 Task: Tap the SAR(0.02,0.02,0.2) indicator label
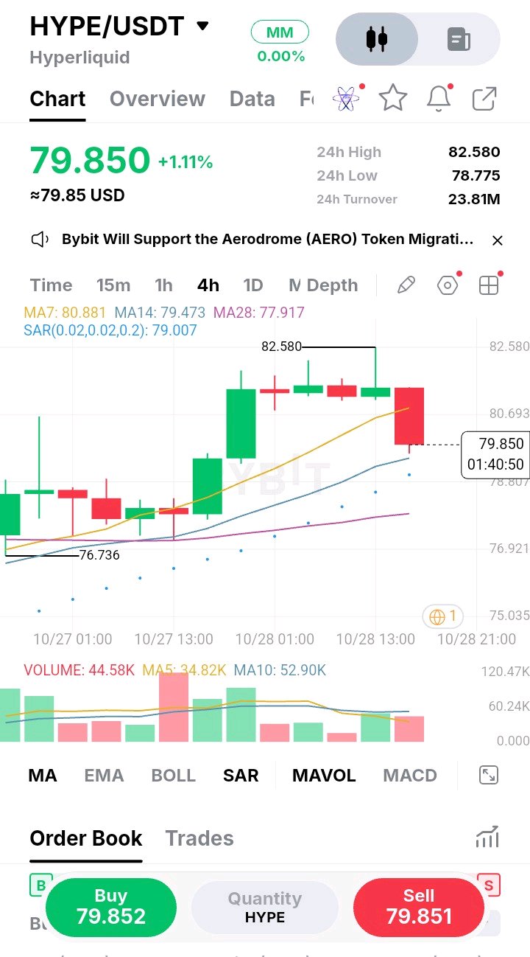click(x=110, y=330)
